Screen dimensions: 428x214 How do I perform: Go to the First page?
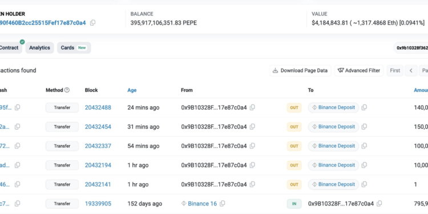(x=395, y=71)
